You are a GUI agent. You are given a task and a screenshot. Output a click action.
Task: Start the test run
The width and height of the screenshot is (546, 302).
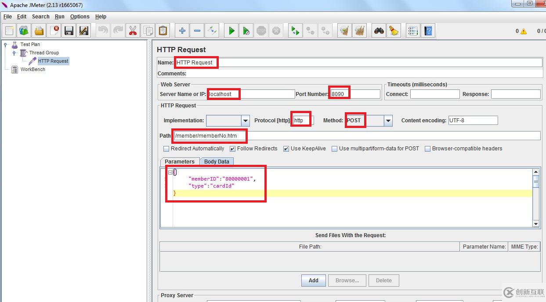[x=231, y=31]
